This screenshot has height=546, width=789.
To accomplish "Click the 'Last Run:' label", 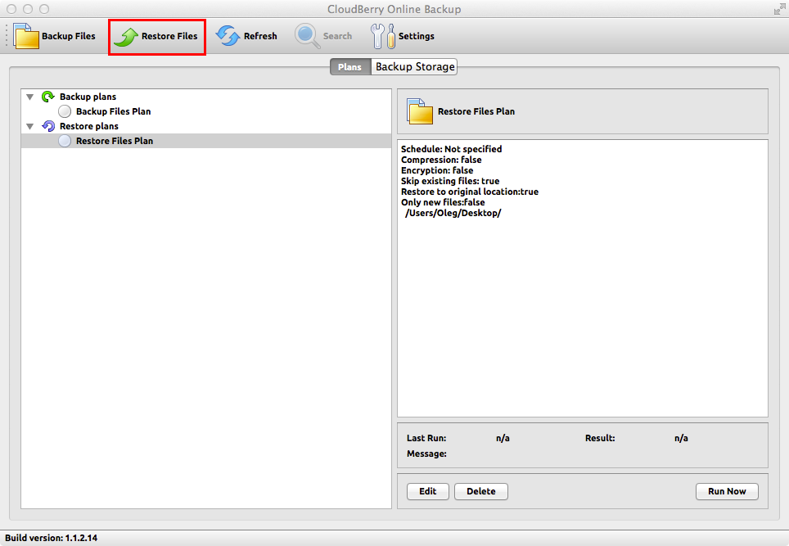I will [426, 438].
